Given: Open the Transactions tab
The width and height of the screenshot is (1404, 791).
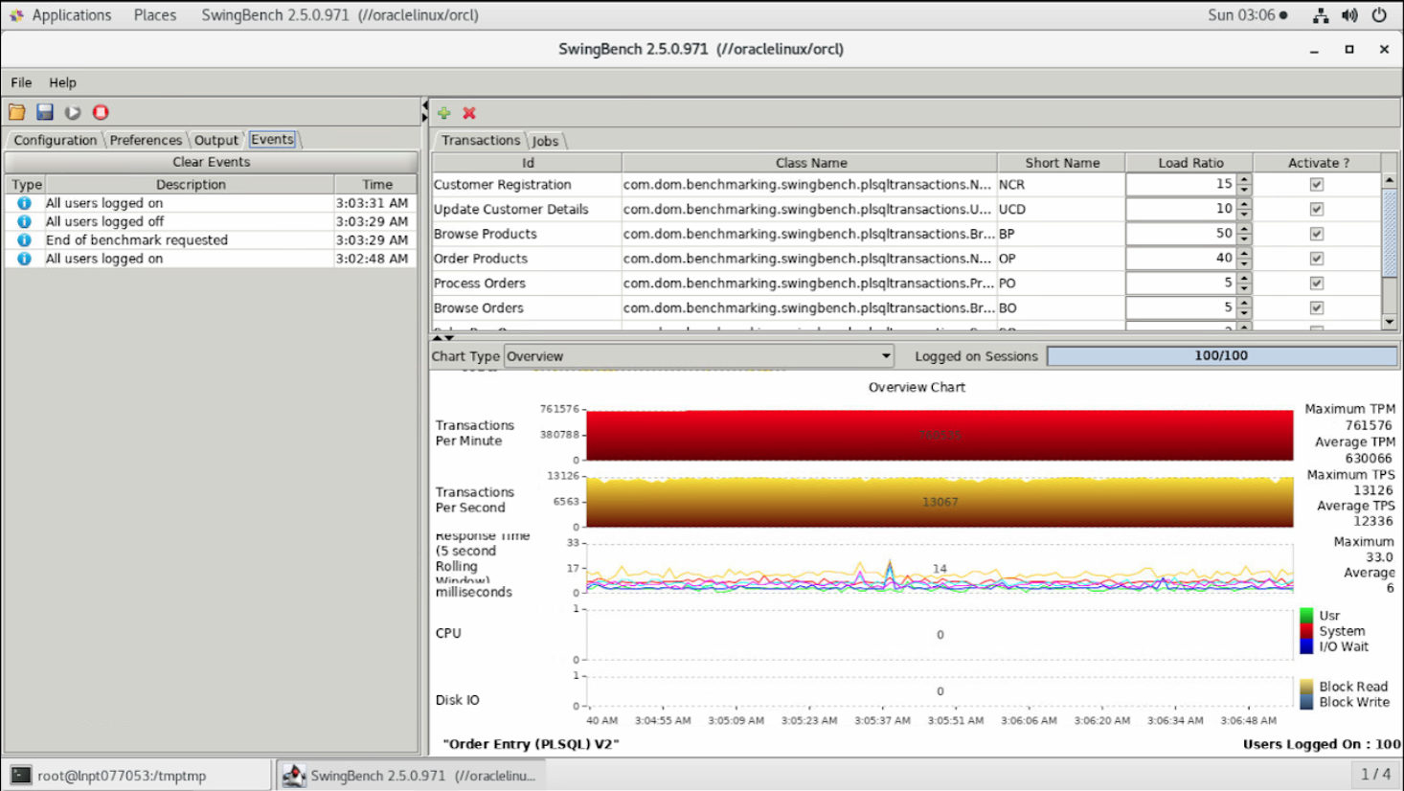Looking at the screenshot, I should click(481, 141).
